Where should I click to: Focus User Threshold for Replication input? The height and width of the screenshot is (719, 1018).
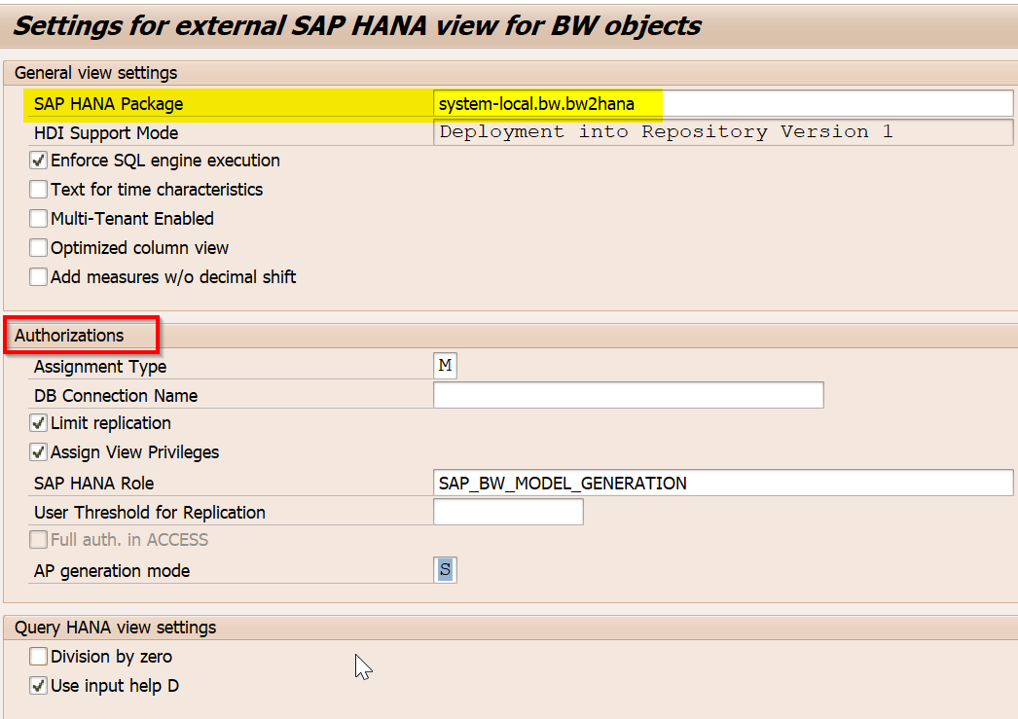click(x=508, y=512)
